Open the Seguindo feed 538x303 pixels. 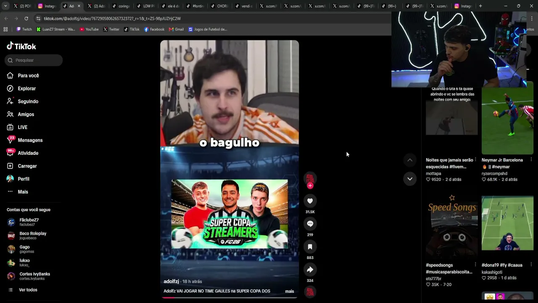pyautogui.click(x=28, y=101)
